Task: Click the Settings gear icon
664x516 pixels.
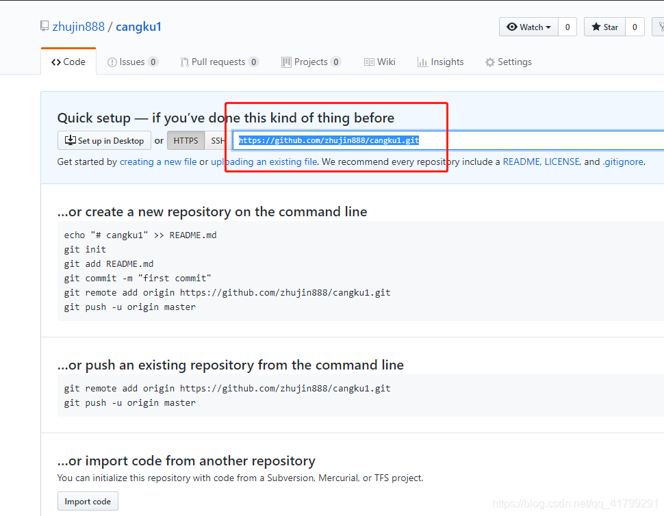Action: pos(490,62)
